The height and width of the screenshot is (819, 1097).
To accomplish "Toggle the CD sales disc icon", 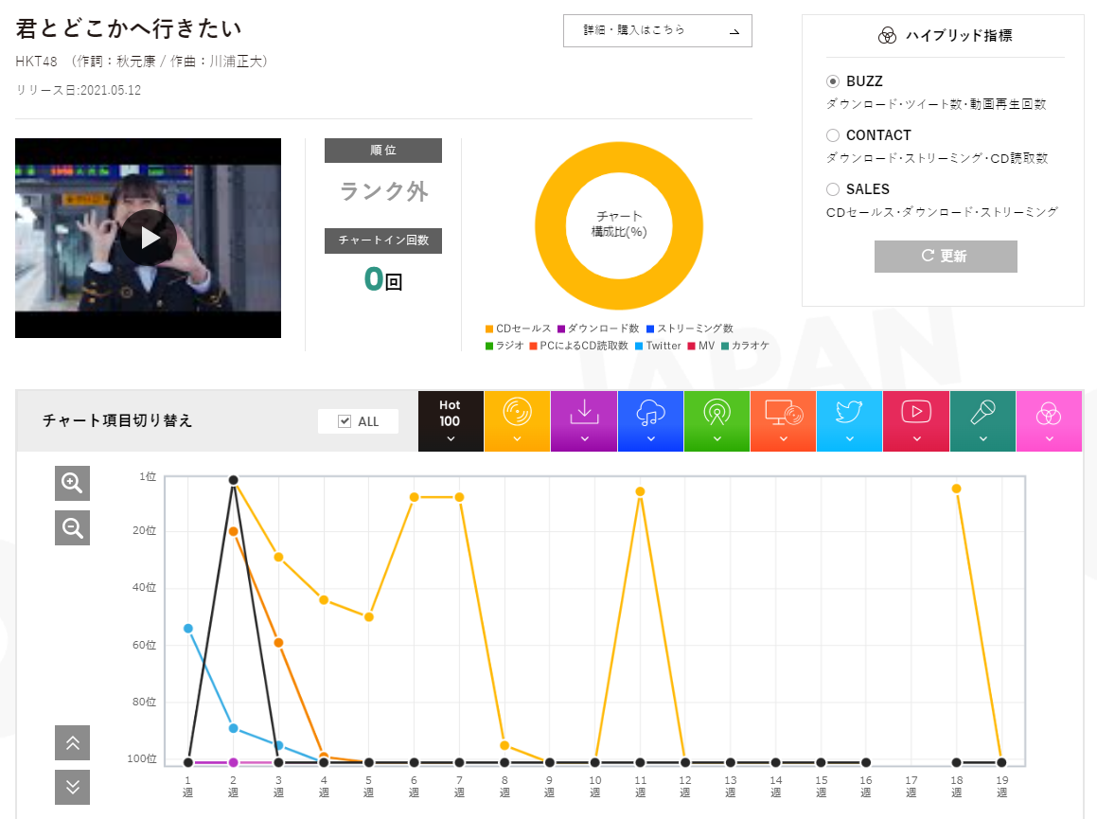I will 517,412.
